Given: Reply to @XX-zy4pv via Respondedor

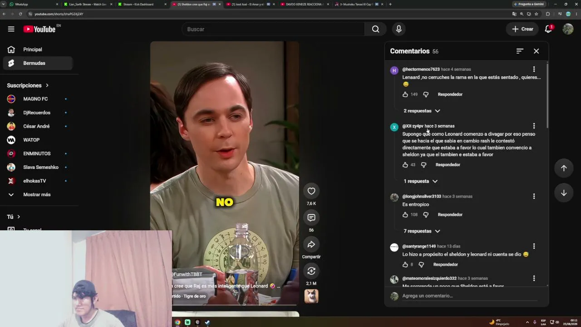Looking at the screenshot, I should (448, 165).
